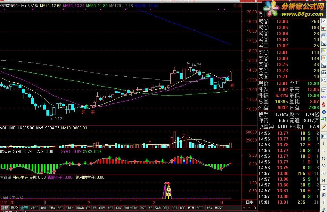Open the f(x) formula manager icon
Screen dimensions: 327x212
click(x=324, y=73)
